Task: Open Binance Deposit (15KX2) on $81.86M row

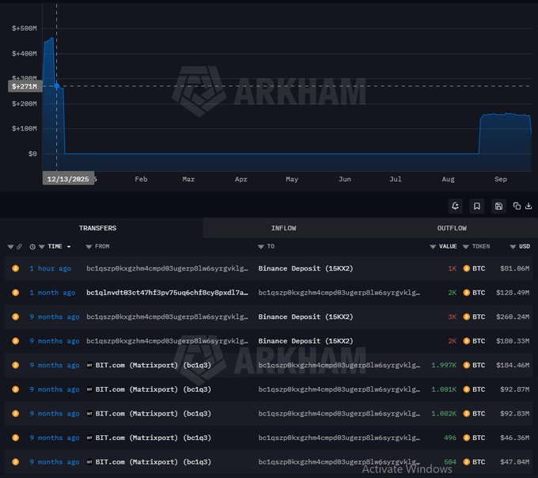Action: point(305,268)
